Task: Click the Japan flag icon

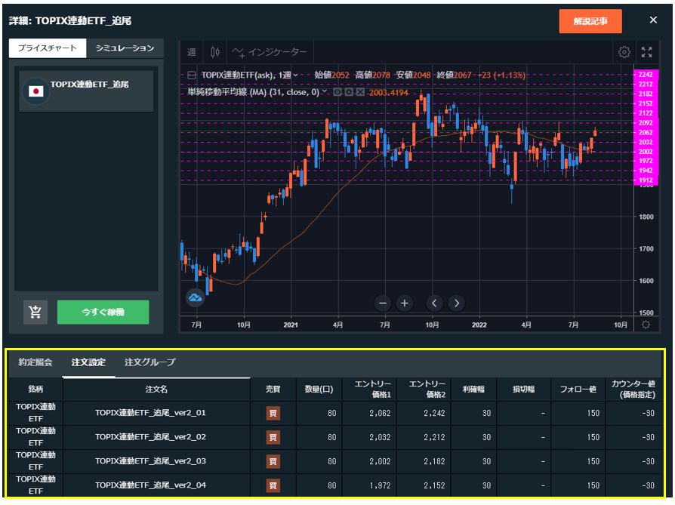Action: [35, 91]
